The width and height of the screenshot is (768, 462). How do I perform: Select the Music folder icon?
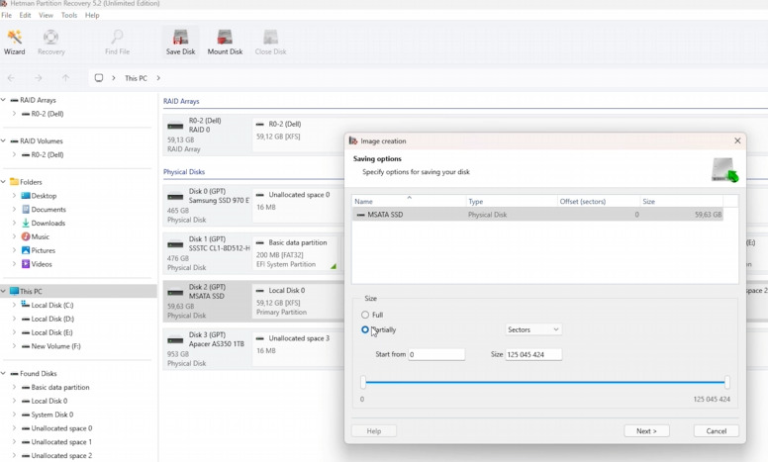[x=26, y=236]
